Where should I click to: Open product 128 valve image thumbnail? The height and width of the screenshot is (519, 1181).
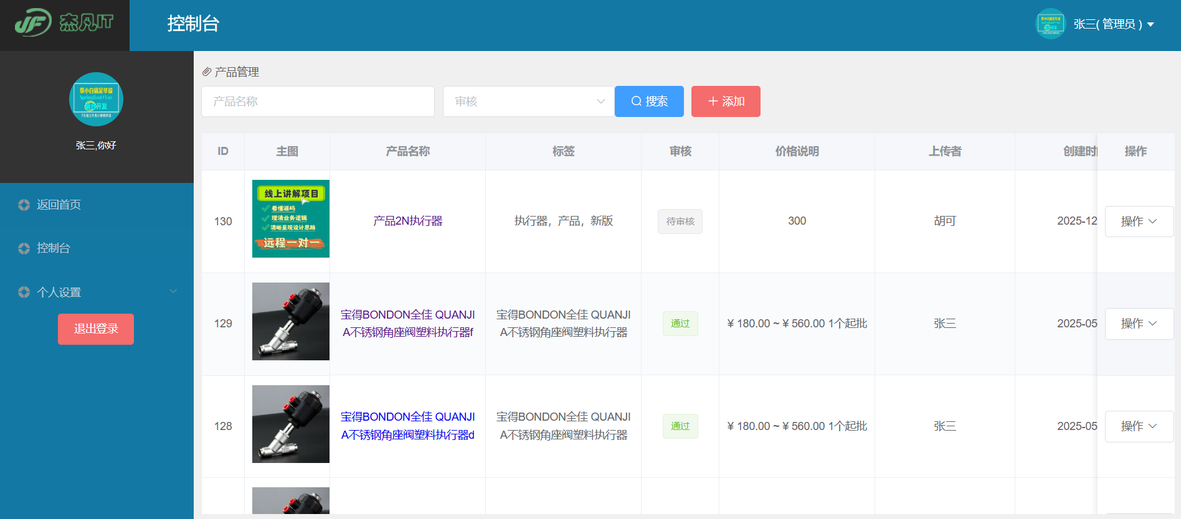(x=291, y=424)
